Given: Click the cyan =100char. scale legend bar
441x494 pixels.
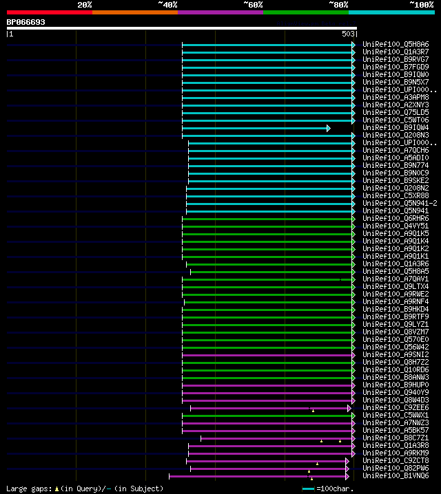Looking at the screenshot, I should [308, 489].
